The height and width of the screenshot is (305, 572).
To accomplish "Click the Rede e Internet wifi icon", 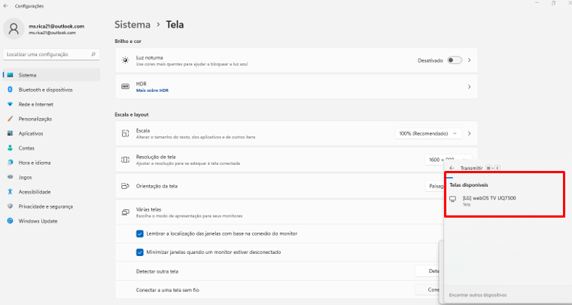I will 11,105.
